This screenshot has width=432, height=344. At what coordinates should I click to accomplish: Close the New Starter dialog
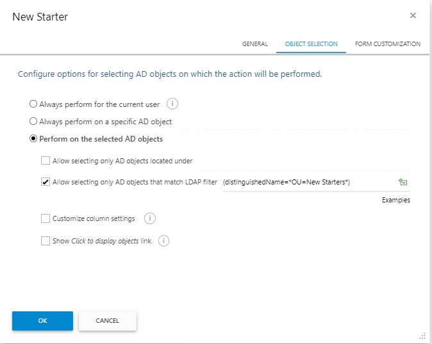click(413, 15)
